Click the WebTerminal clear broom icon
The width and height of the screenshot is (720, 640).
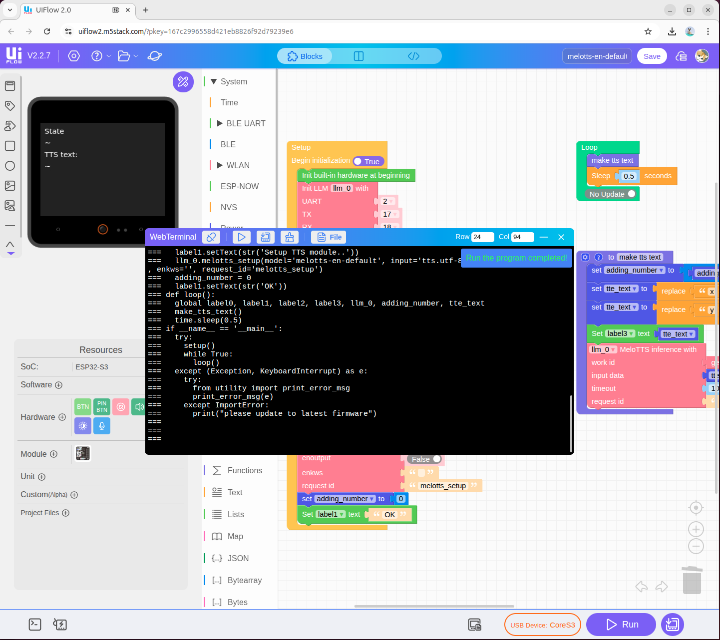pyautogui.click(x=289, y=237)
